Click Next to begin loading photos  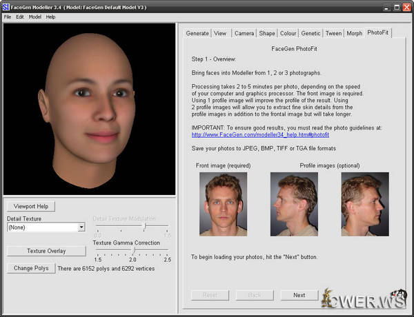(x=299, y=295)
